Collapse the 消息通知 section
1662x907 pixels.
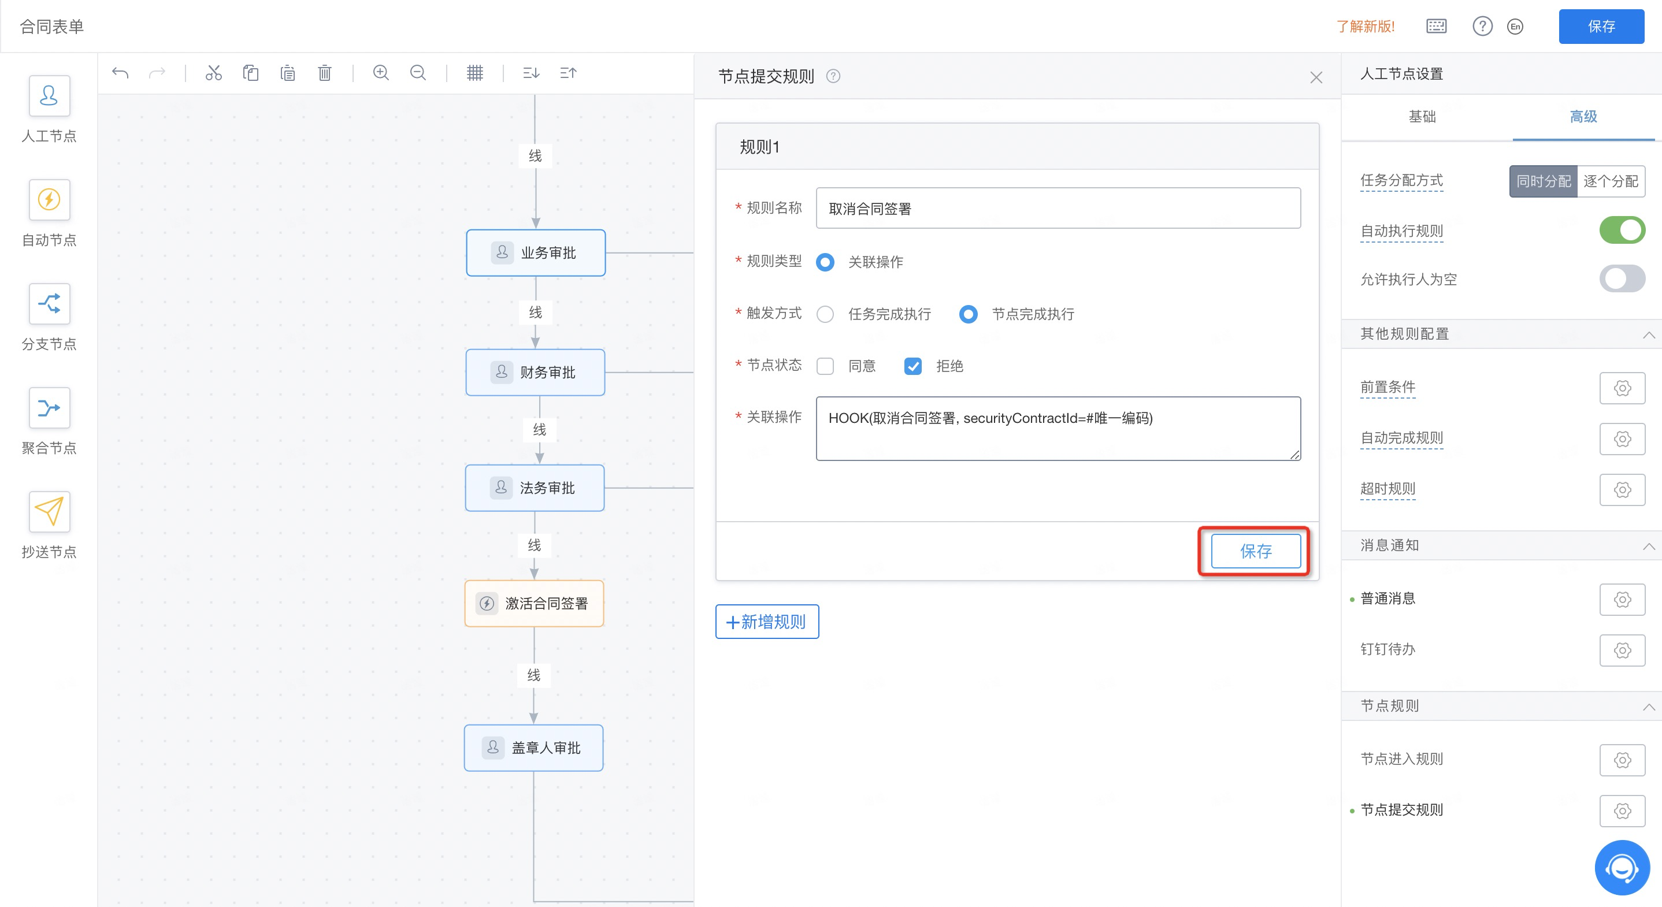(x=1649, y=546)
